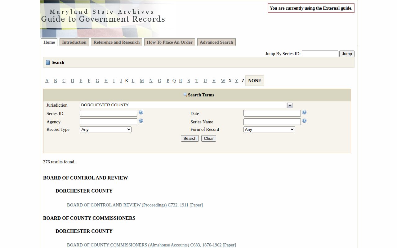The height and width of the screenshot is (248, 397).
Task: Click the Search button
Action: pyautogui.click(x=190, y=139)
